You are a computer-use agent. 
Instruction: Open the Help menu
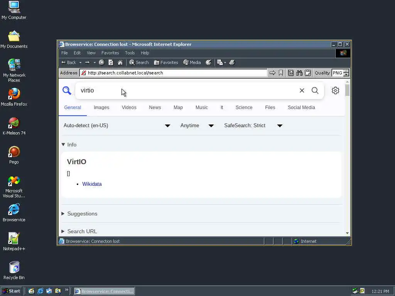pyautogui.click(x=145, y=53)
